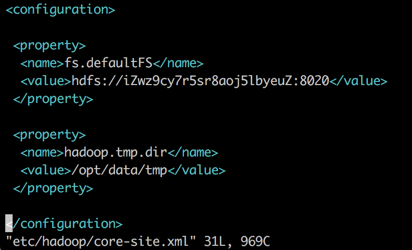Click the /opt/data/tmp value text

(x=120, y=170)
